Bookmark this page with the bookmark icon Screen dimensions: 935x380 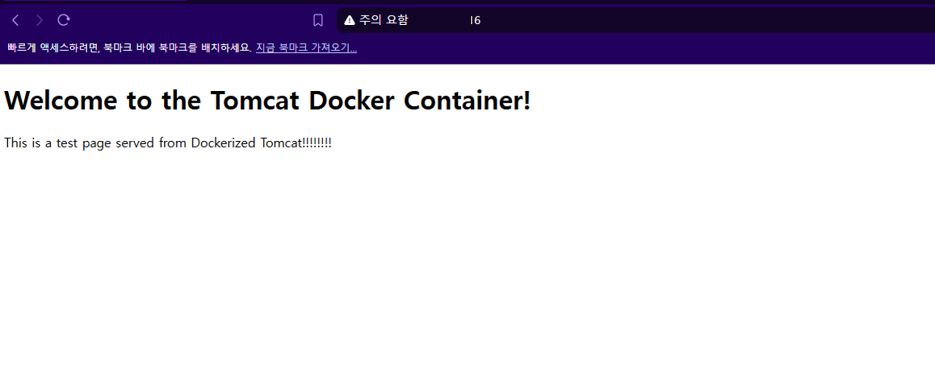318,20
